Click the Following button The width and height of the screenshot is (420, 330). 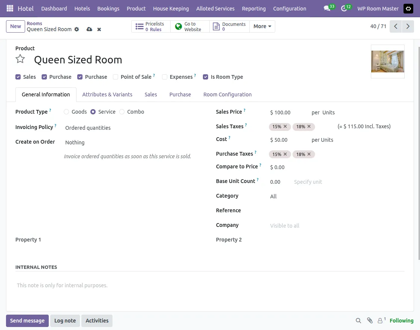pos(402,321)
